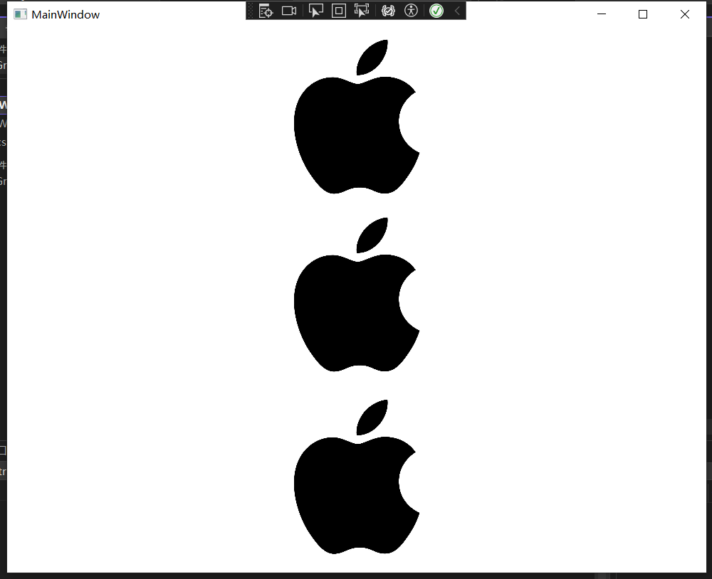Click the top apple logo image
The image size is (712, 579).
pyautogui.click(x=357, y=117)
